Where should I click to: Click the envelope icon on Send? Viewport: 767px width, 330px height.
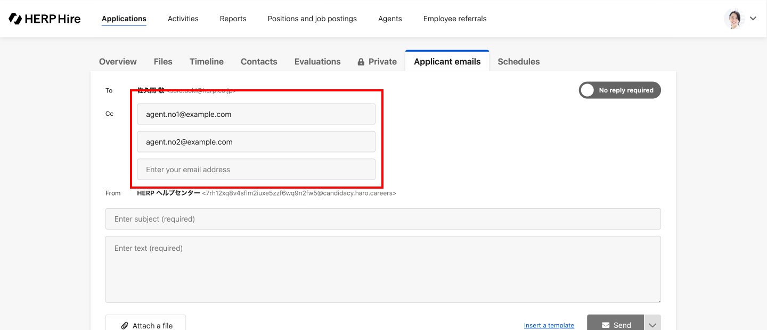pyautogui.click(x=606, y=325)
